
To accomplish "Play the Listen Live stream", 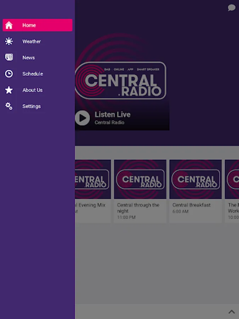I will 82,118.
